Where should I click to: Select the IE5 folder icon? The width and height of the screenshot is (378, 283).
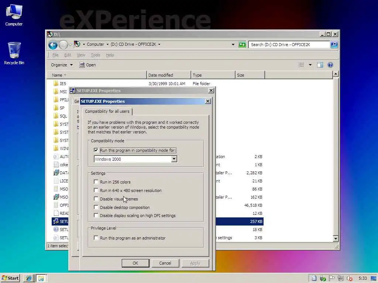[56, 84]
